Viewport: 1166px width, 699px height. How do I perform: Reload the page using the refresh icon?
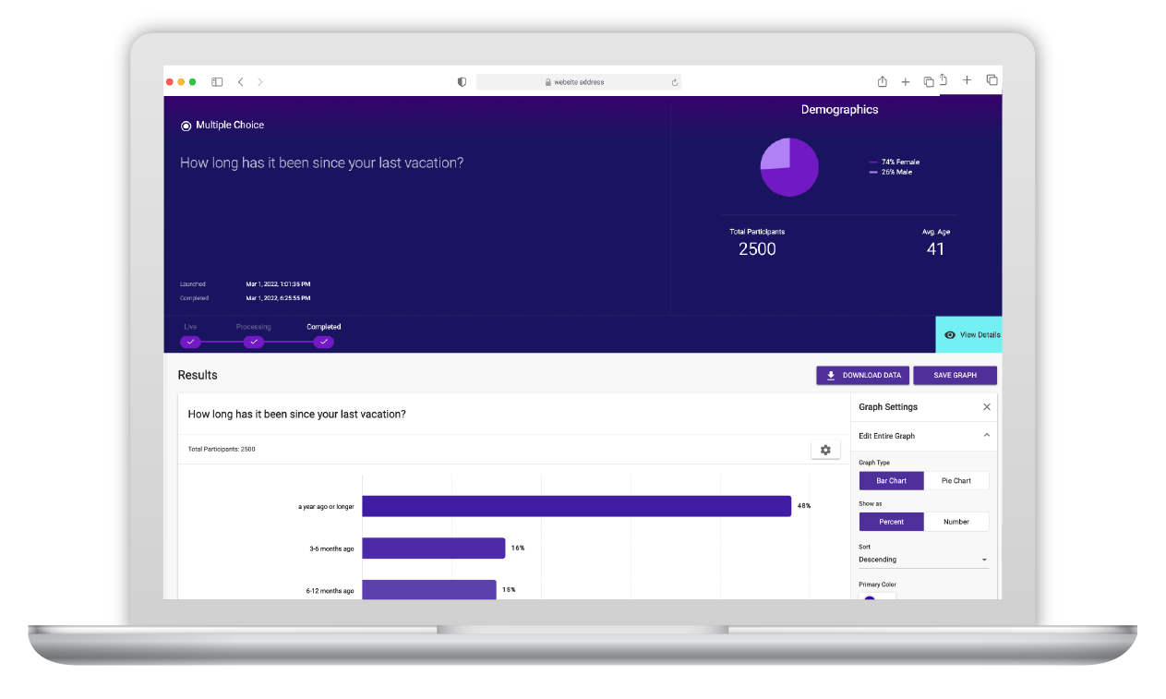(x=675, y=82)
